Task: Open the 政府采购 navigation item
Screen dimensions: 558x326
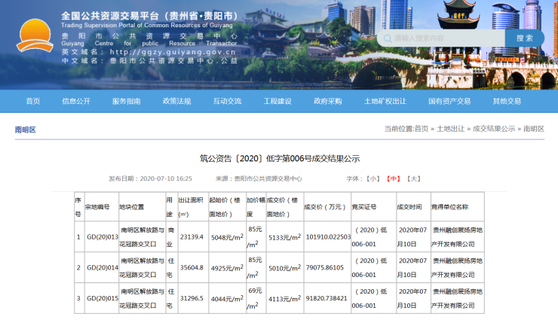Action: [328, 102]
